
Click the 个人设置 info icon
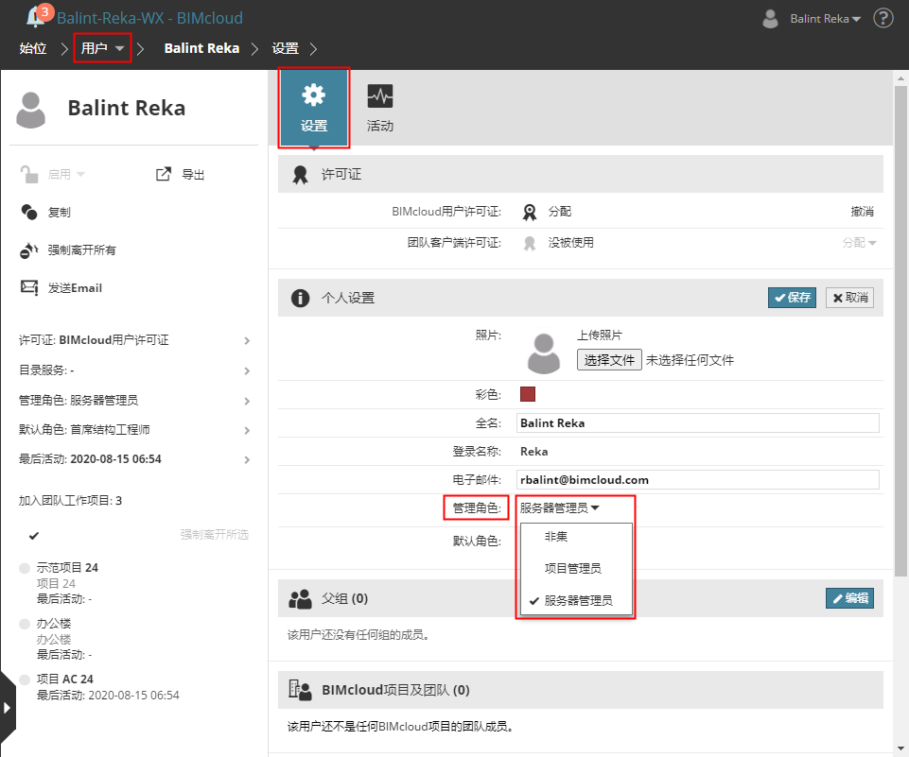tap(300, 299)
